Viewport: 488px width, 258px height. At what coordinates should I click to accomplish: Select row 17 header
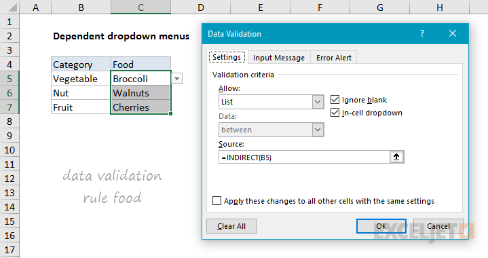click(10, 250)
